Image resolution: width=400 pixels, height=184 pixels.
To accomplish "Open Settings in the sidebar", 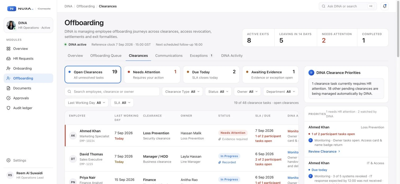I will click(x=28, y=160).
